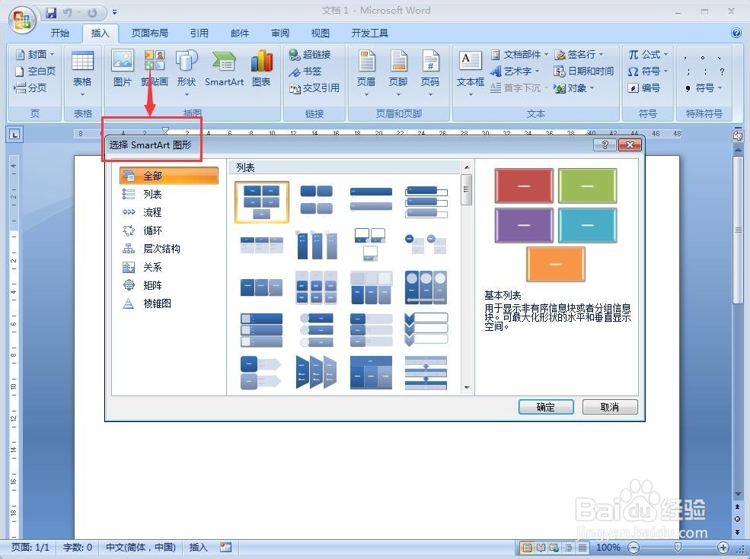Viewport: 750px width, 559px height.
Task: Zoom out with minus button
Action: (634, 548)
